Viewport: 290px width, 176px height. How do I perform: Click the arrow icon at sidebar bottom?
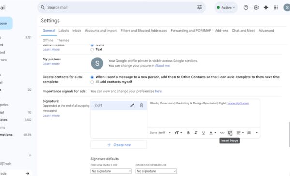click(28, 173)
